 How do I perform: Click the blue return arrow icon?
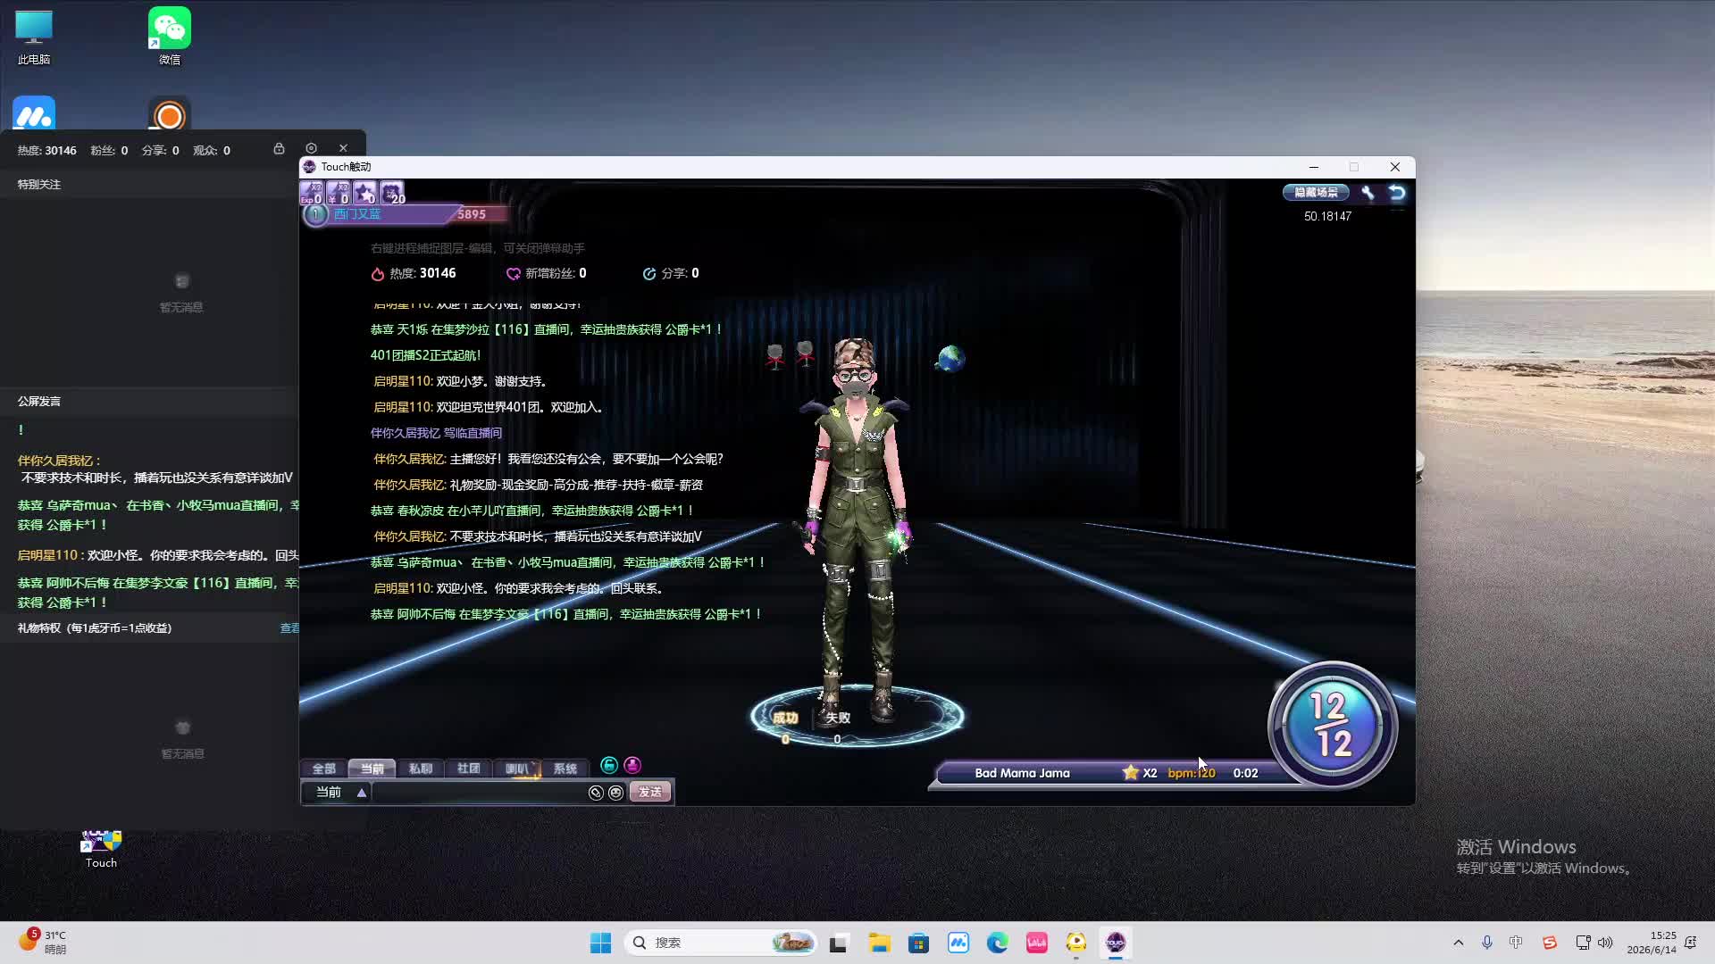tap(1397, 192)
